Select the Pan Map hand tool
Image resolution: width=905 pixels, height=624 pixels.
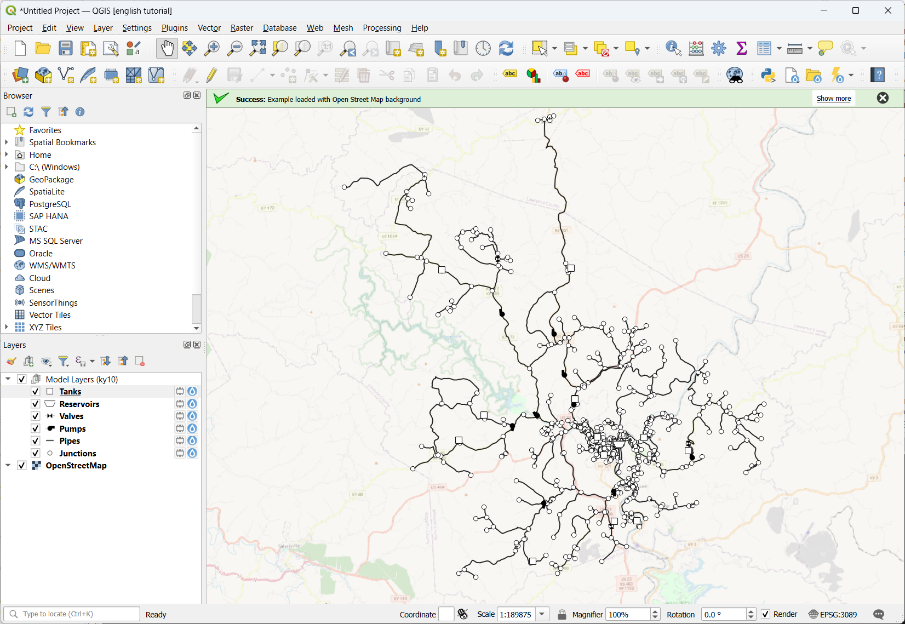167,48
